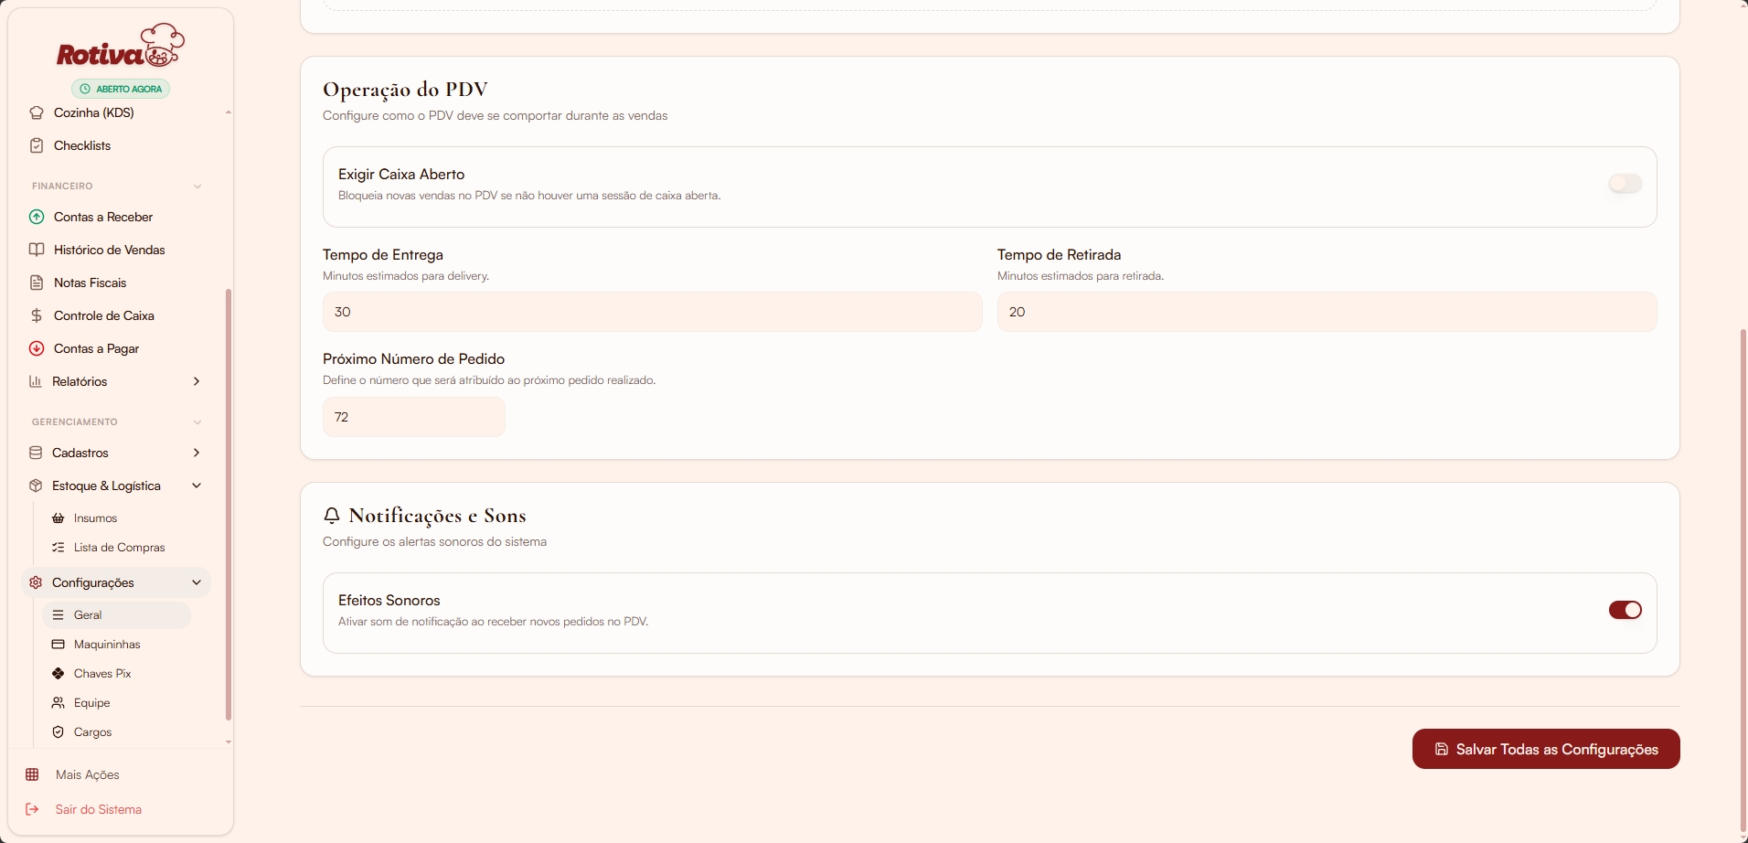Go to Contas a Receber

[103, 217]
